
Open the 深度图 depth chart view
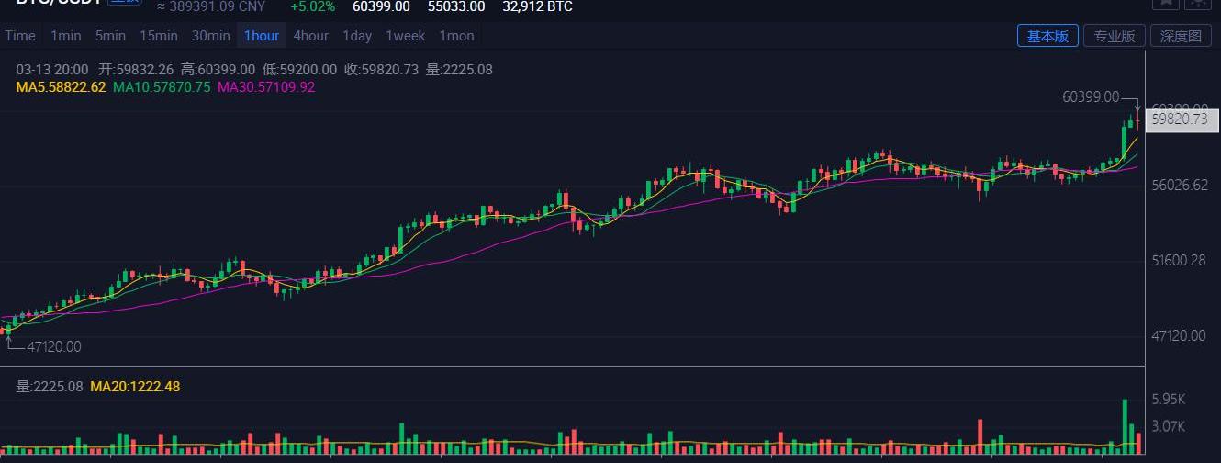coord(1181,36)
